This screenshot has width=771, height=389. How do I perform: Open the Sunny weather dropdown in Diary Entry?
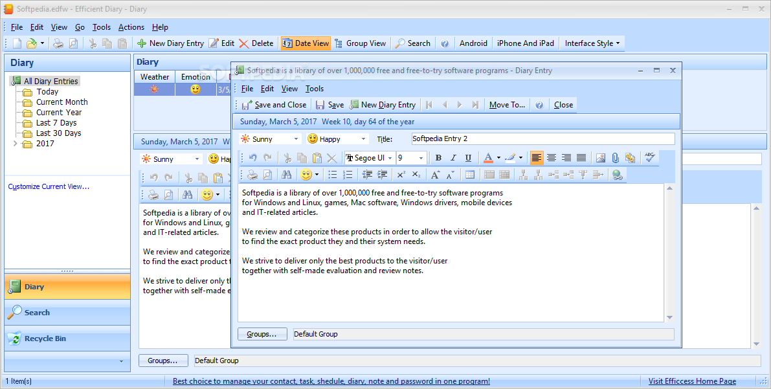[x=296, y=139]
